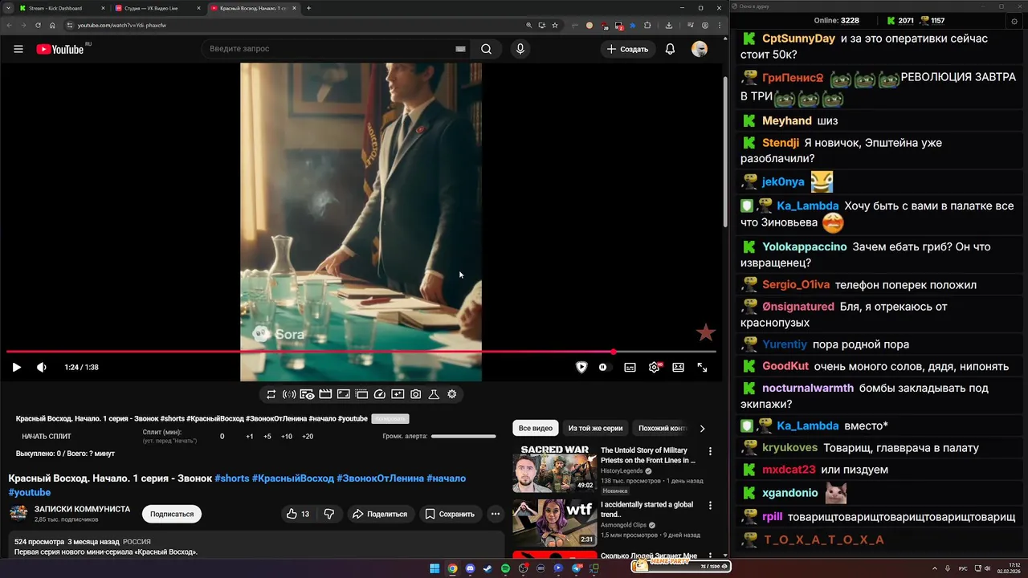1028x578 pixels.
Task: Select the Похожий контент chip
Action: [x=662, y=428]
